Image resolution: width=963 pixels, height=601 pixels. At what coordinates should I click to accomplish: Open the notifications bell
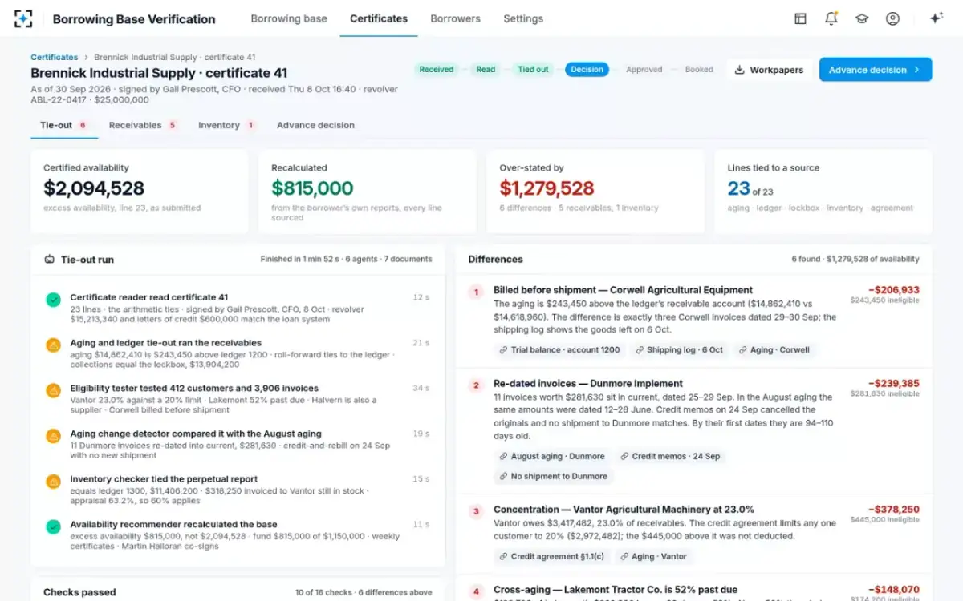pyautogui.click(x=831, y=18)
